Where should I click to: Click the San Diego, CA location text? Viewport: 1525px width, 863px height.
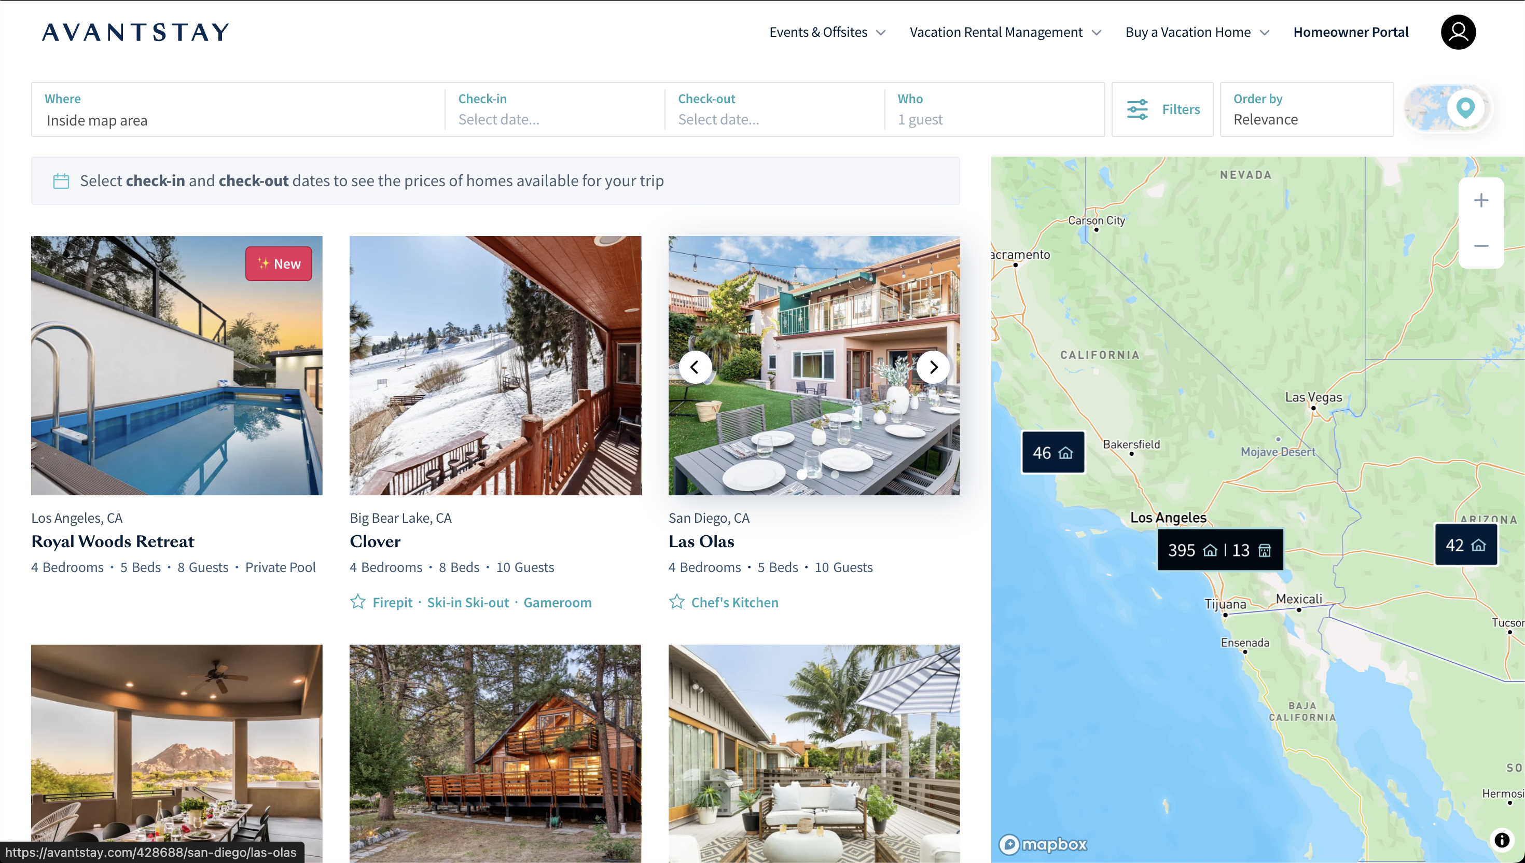[709, 518]
